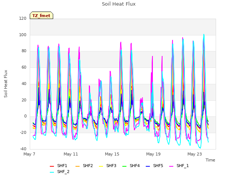Click the 60 y-axis tick label
Viewport: 238px width, 179px height.
tap(24, 67)
